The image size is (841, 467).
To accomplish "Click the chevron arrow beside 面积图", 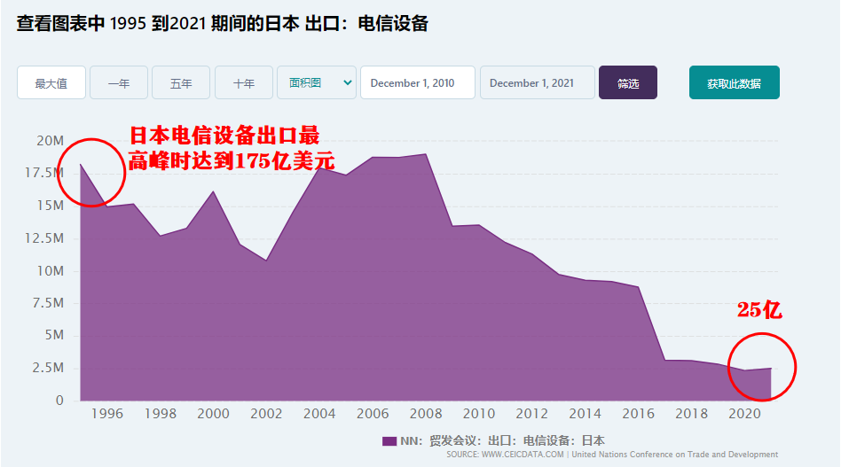I will [348, 82].
